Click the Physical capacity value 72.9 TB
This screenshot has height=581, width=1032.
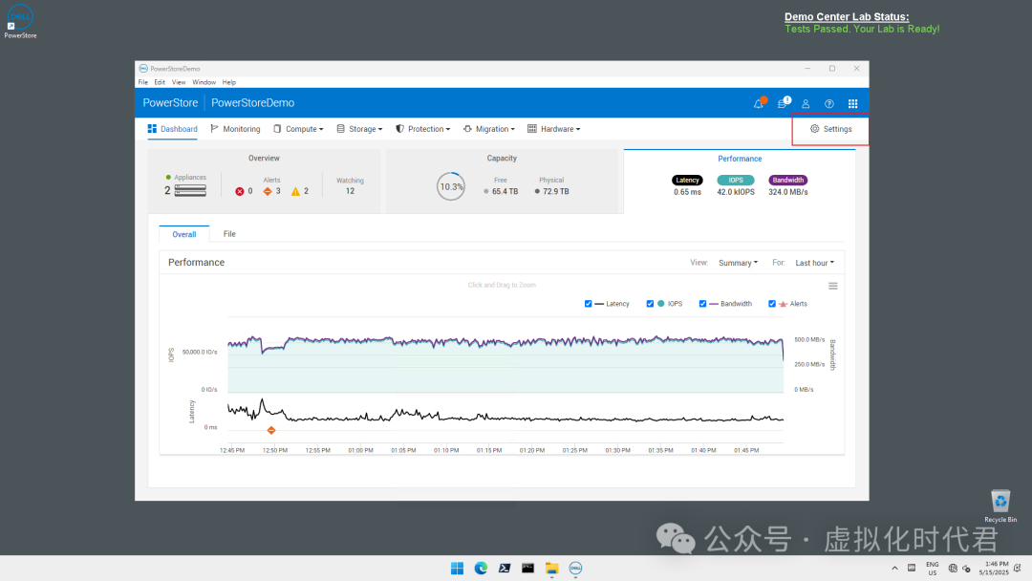click(556, 191)
